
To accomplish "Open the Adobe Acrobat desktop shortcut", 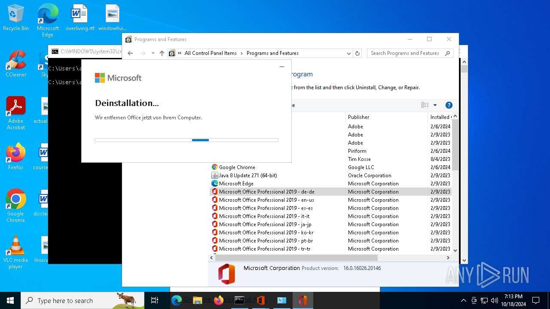I will 16,113.
